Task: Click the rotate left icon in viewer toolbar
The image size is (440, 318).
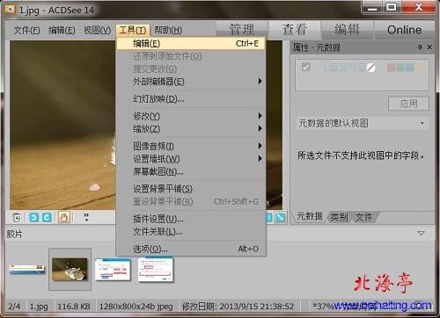Action: [34, 218]
